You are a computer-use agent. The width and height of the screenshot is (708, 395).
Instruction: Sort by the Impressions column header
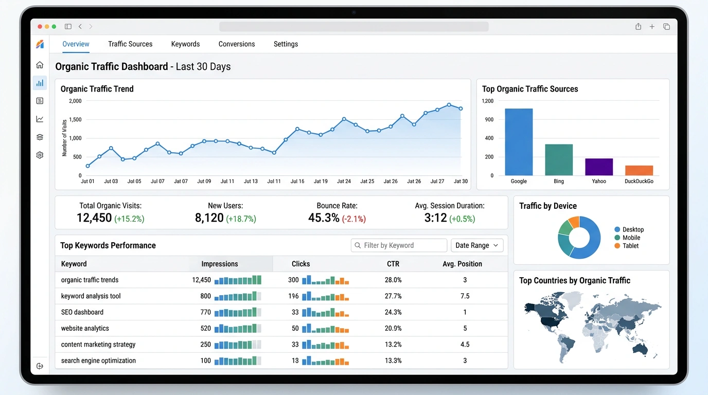(x=220, y=264)
